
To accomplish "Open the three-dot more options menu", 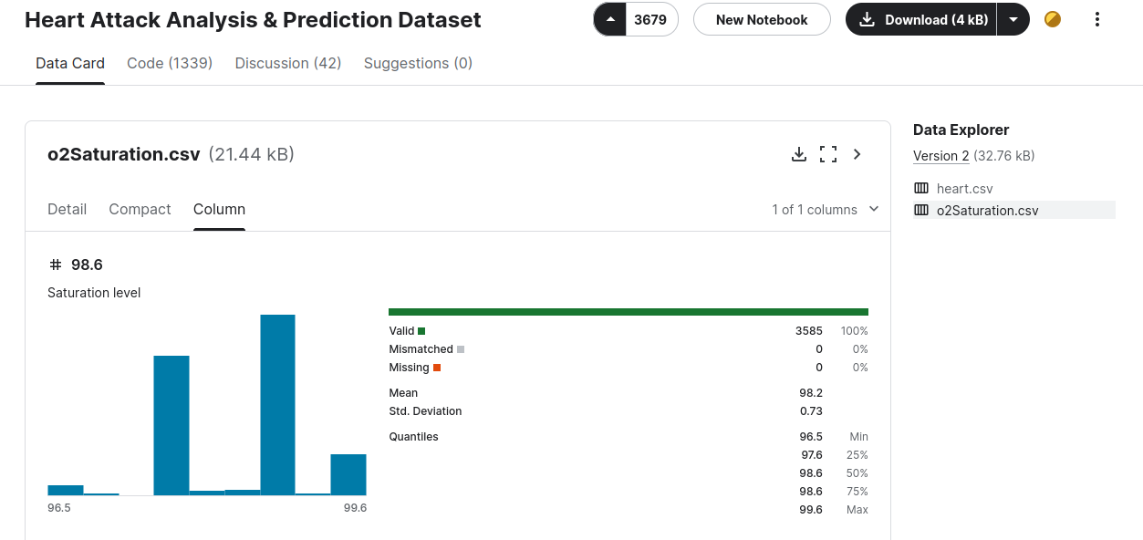I will click(1097, 19).
